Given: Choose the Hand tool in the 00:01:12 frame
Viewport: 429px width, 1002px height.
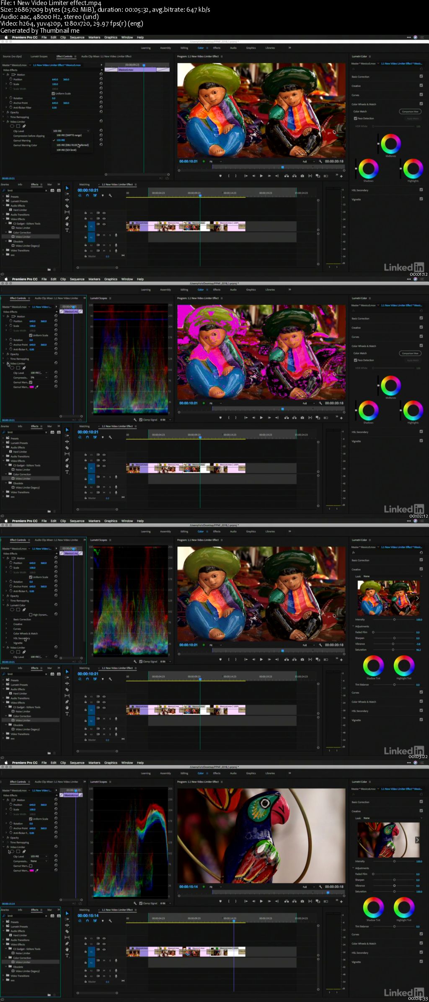Looking at the screenshot, I should coord(67,224).
